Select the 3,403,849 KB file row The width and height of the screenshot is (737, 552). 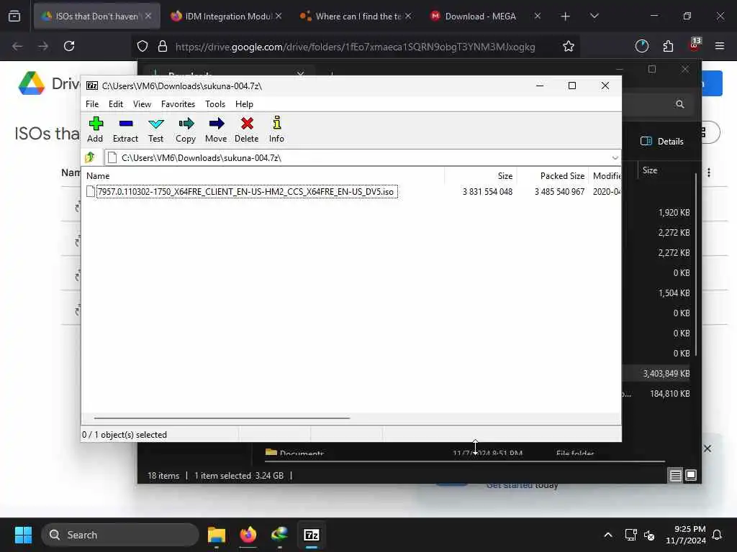[657, 374]
